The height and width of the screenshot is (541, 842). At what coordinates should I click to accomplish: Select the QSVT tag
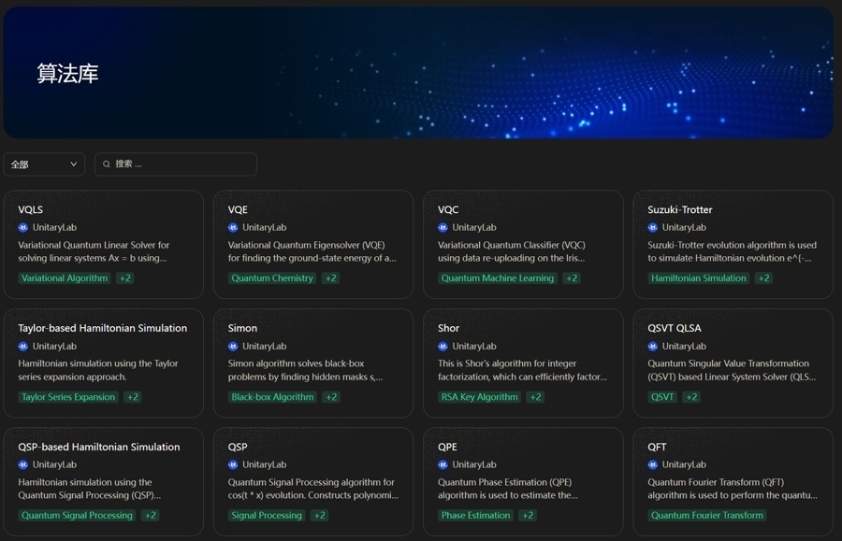662,397
